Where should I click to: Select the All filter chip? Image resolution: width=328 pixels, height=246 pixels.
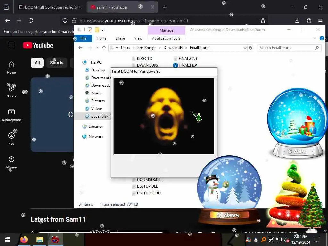click(37, 63)
